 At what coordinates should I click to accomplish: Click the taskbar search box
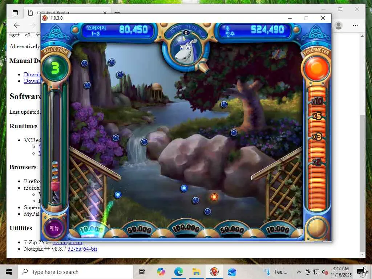tap(76, 272)
